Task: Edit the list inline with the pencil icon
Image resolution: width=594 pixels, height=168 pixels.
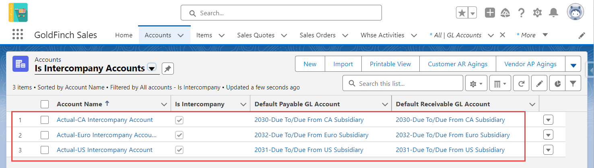Action: (x=539, y=84)
